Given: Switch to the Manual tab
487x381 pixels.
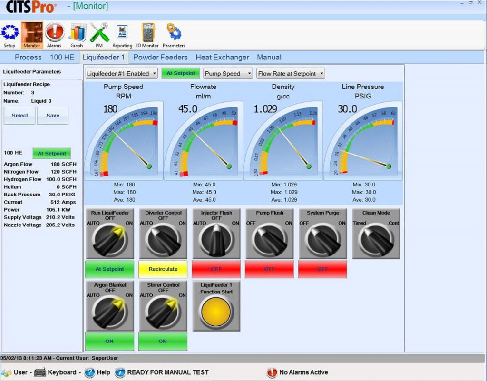Looking at the screenshot, I should (269, 57).
